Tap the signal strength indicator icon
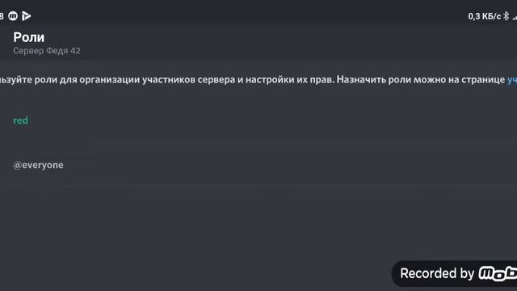The width and height of the screenshot is (517, 291). pos(515,16)
